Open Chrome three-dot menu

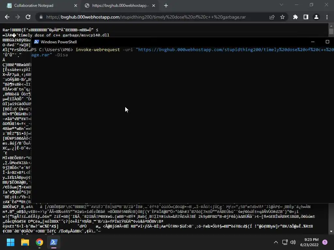[x=327, y=17]
